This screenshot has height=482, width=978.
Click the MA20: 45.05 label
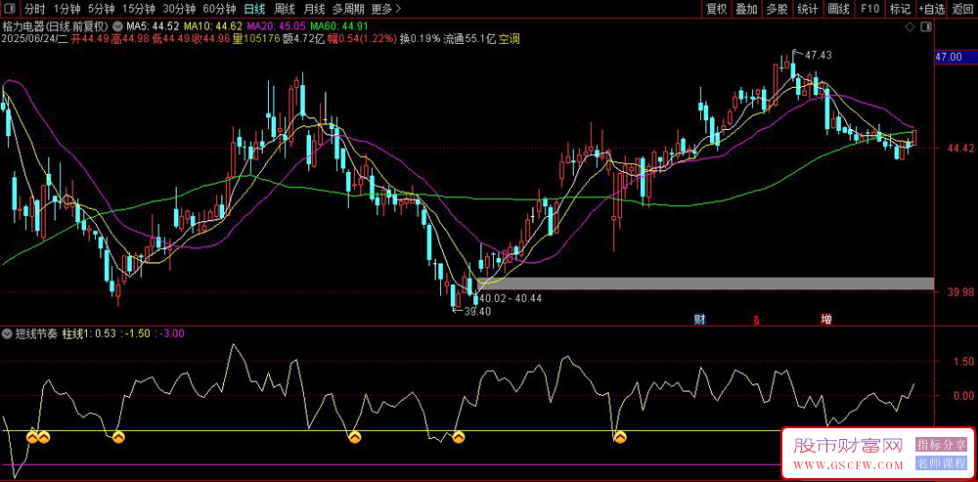[277, 26]
